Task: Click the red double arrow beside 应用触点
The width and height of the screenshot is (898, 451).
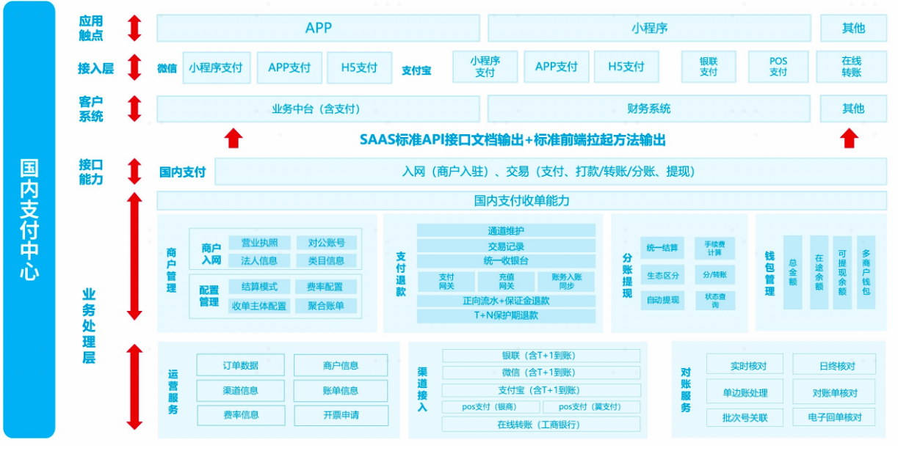Action: pyautogui.click(x=134, y=28)
